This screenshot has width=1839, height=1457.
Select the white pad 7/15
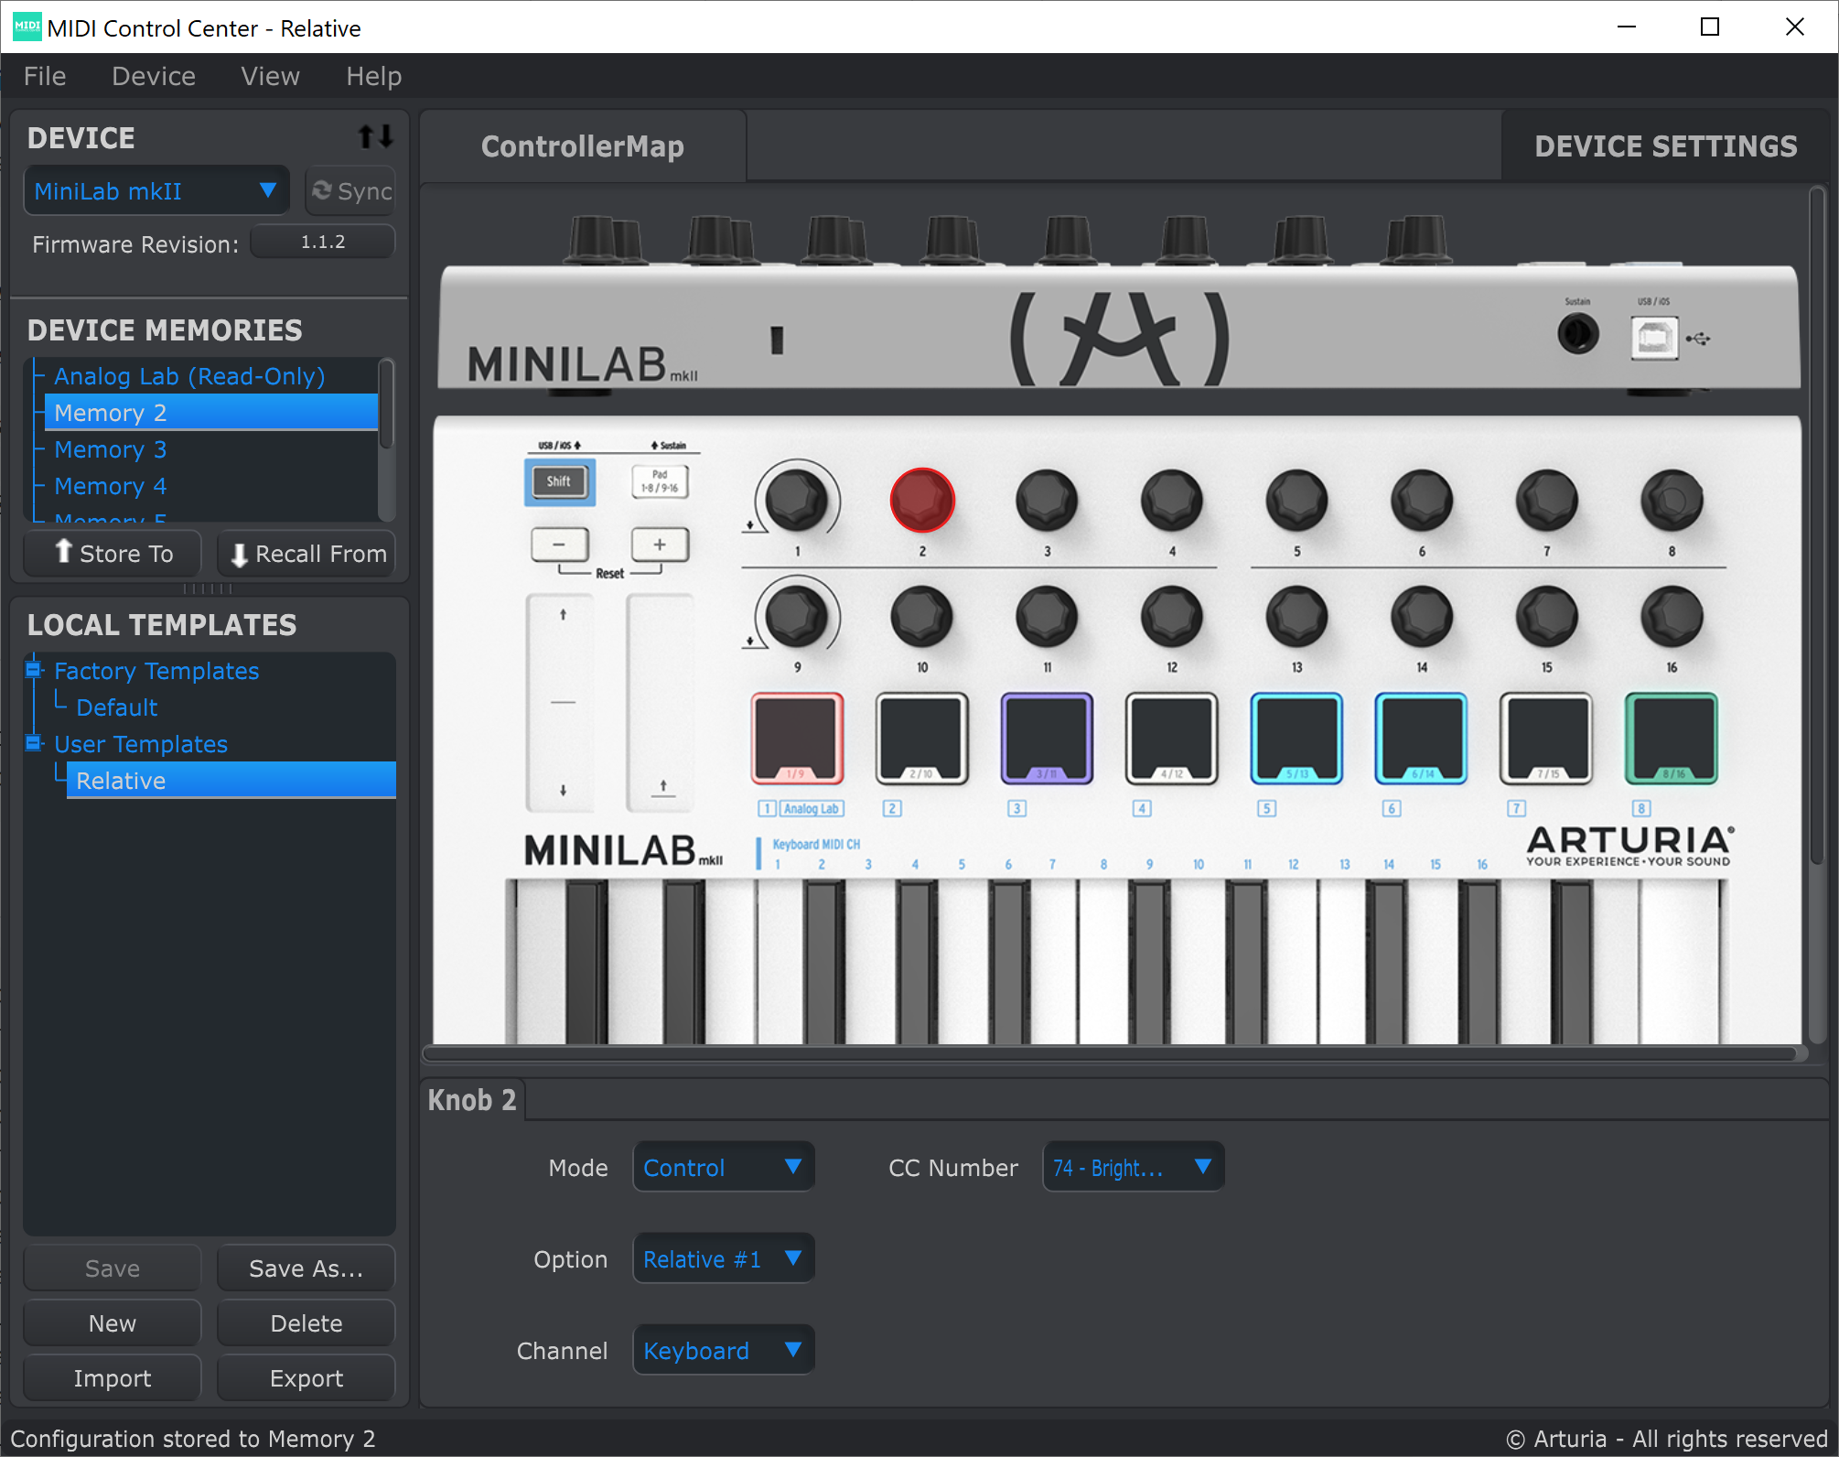(x=1546, y=738)
